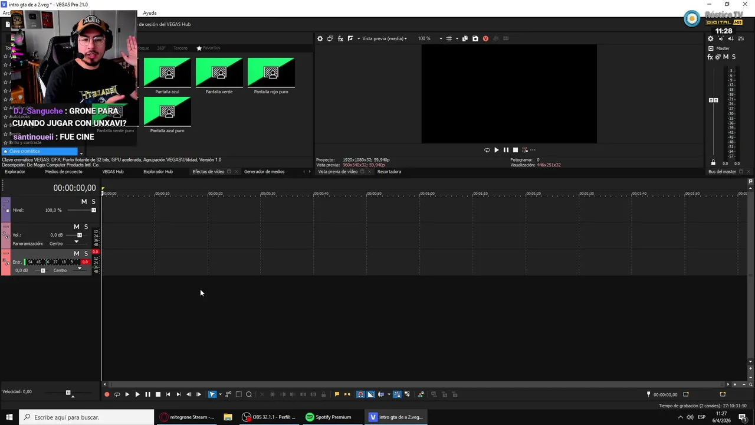Click preview on external monitor icon
Image resolution: width=755 pixels, height=425 pixels.
click(330, 38)
